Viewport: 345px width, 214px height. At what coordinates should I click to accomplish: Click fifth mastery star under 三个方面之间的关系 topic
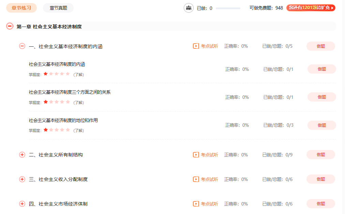click(x=67, y=102)
